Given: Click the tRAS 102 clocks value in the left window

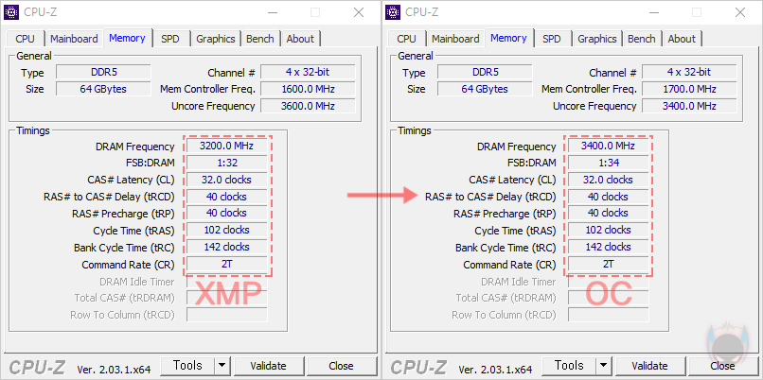Looking at the screenshot, I should (x=227, y=230).
